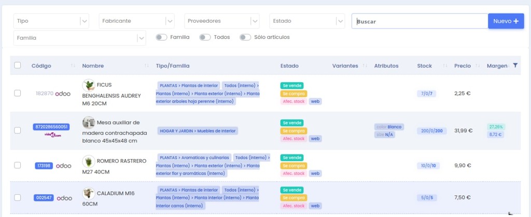This screenshot has height=217, width=531.
Task: Click margin amount 8,72 €
Action: tap(495, 135)
